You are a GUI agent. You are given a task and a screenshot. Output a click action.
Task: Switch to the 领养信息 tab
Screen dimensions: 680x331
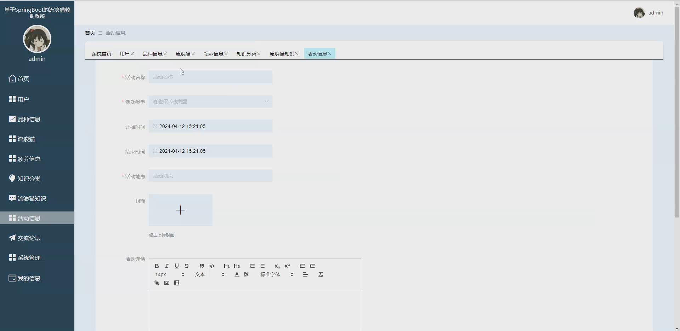[x=213, y=54]
